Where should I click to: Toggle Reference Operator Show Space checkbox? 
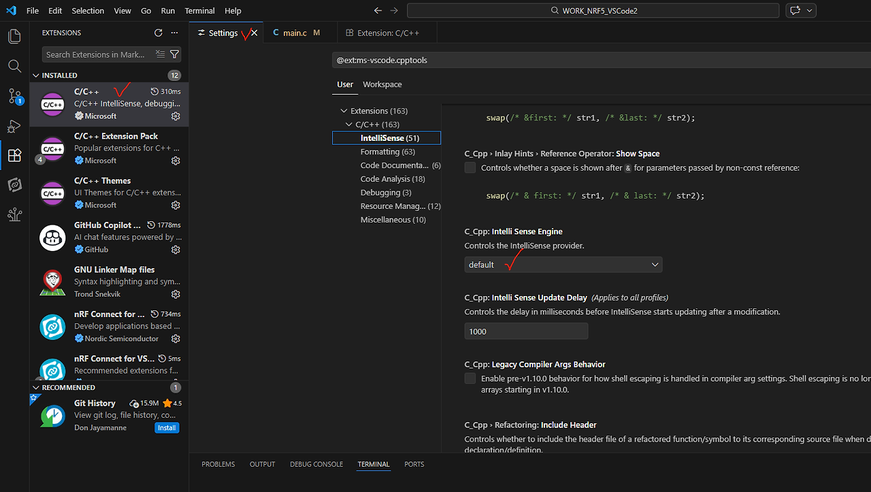(470, 167)
